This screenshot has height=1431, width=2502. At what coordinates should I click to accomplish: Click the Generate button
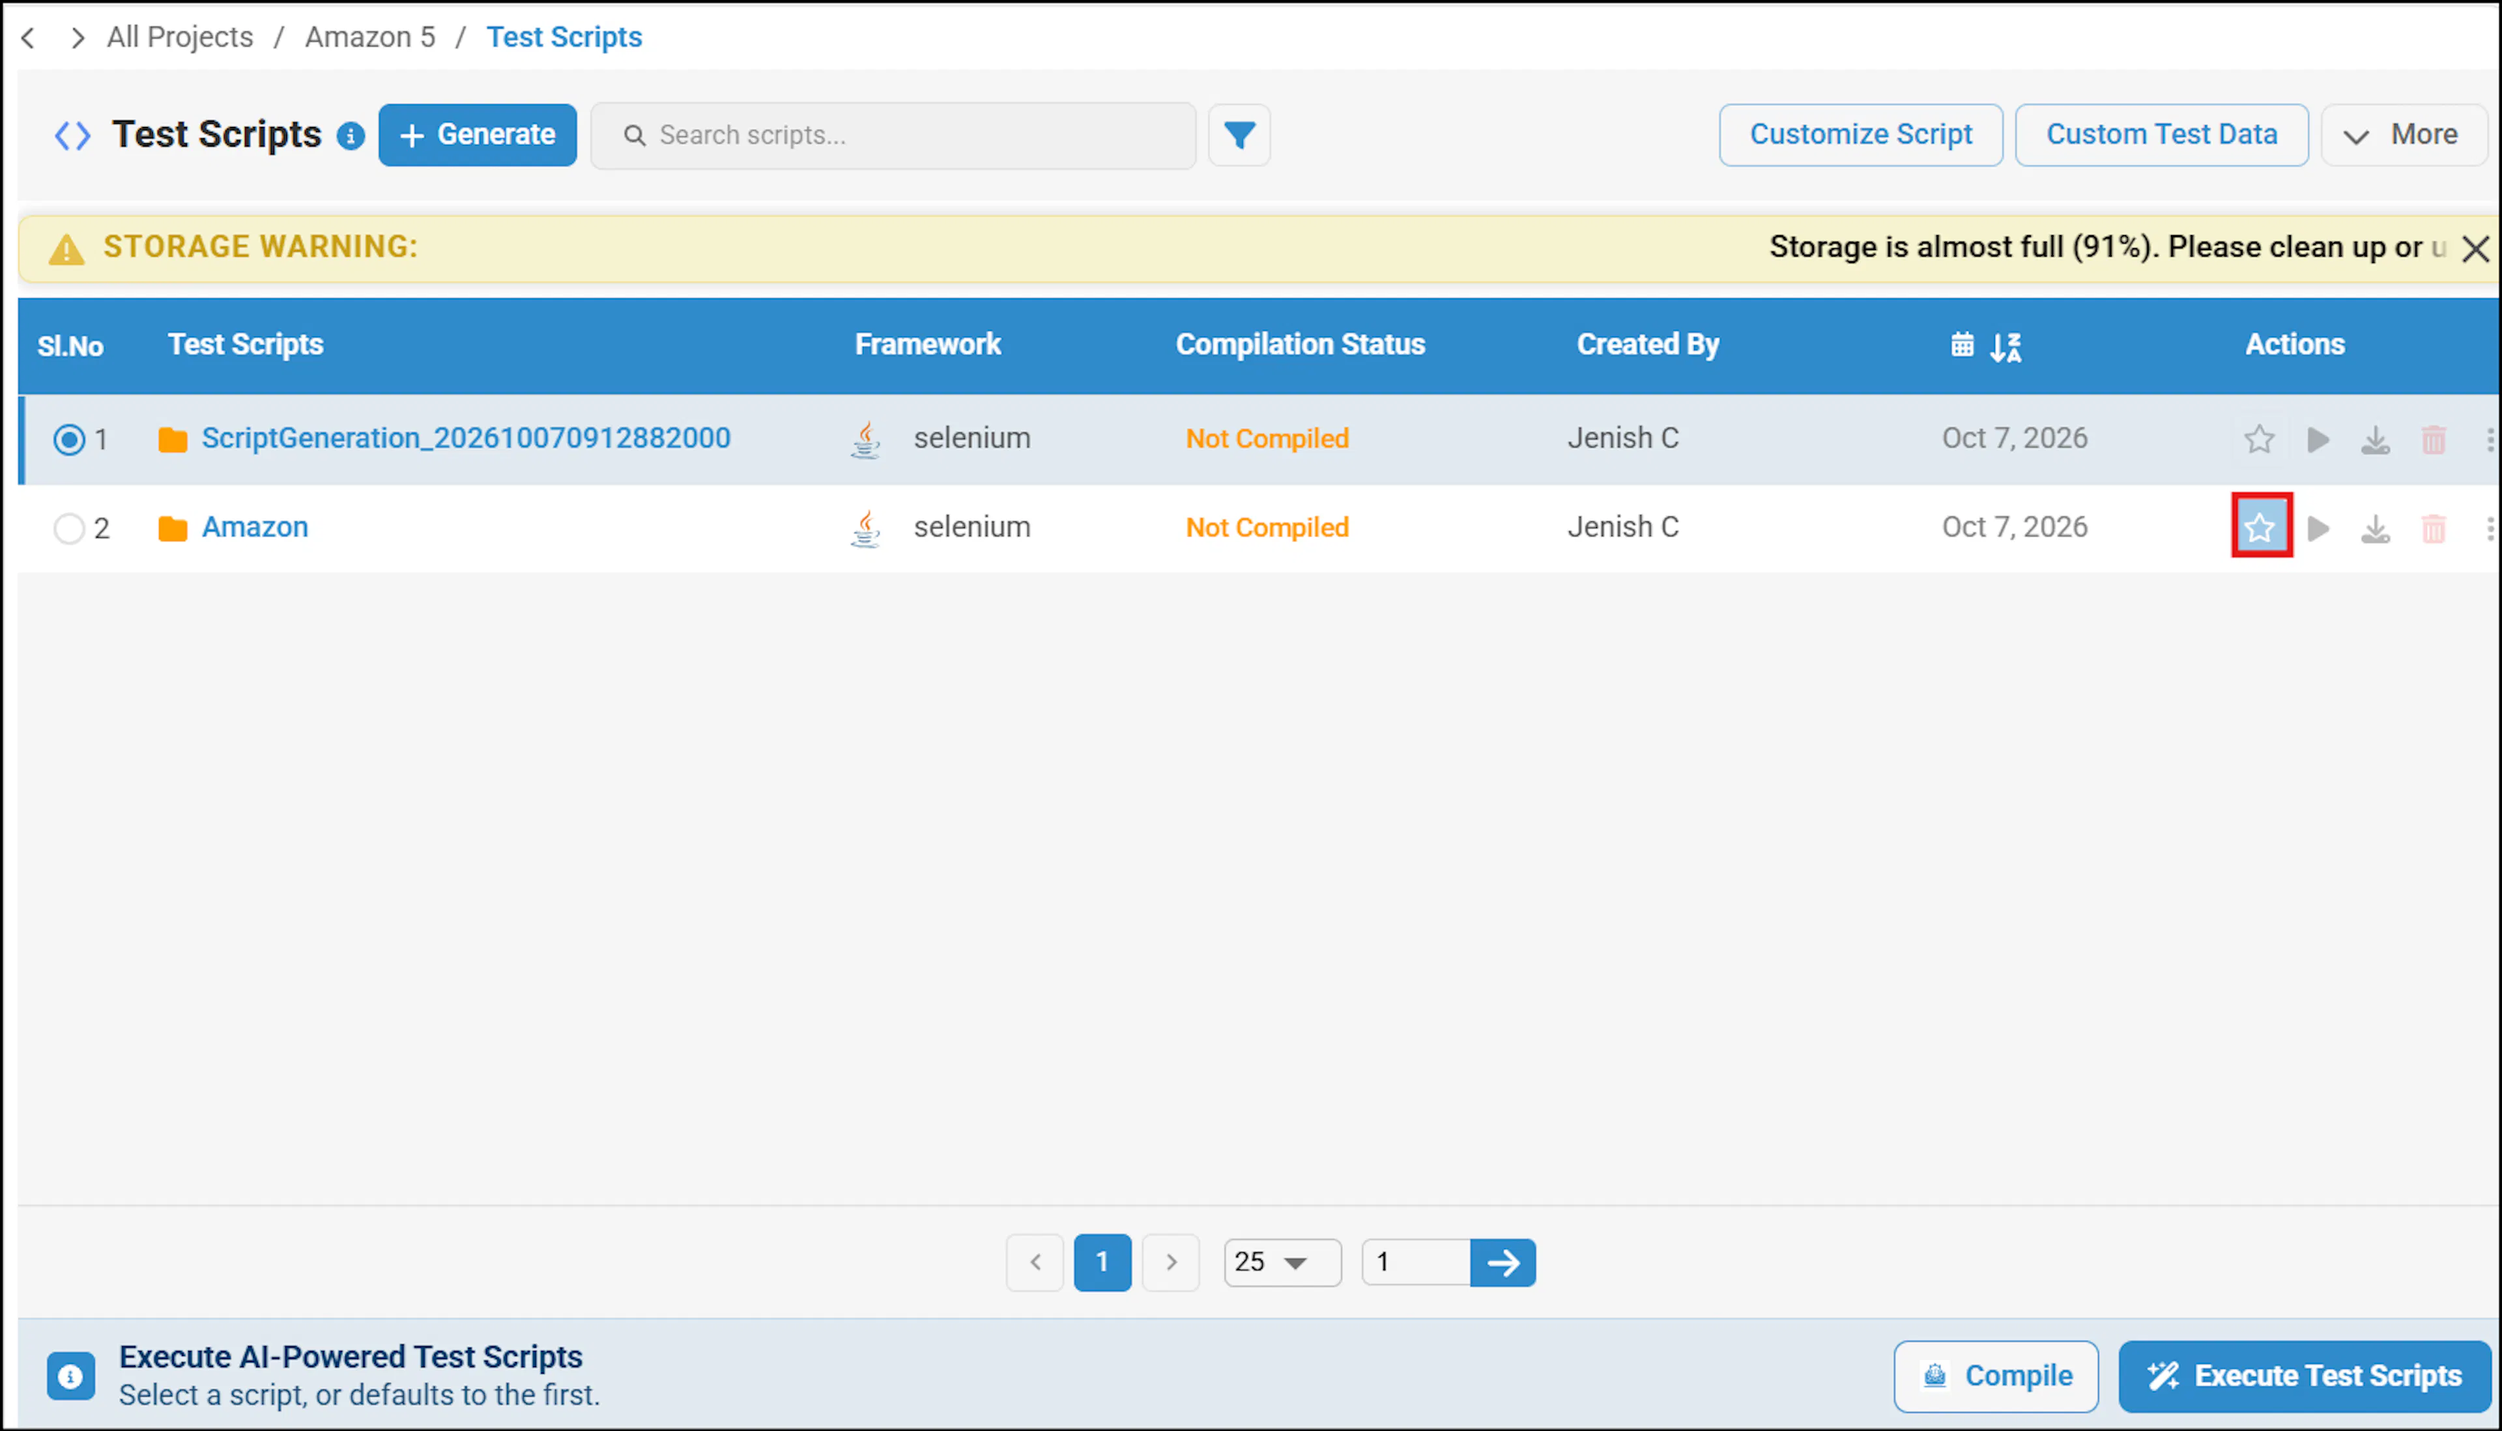(477, 135)
